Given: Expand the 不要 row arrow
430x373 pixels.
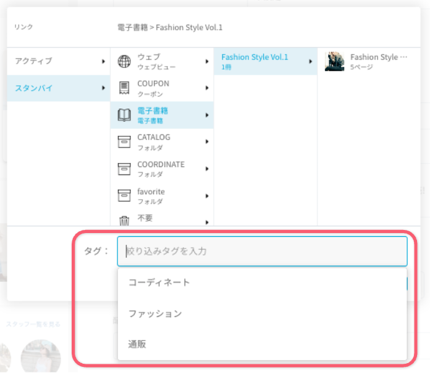Looking at the screenshot, I should (x=207, y=222).
